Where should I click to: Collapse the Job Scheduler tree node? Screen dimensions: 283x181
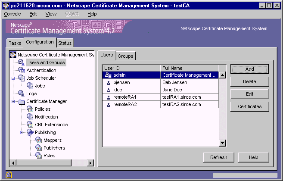(13, 78)
